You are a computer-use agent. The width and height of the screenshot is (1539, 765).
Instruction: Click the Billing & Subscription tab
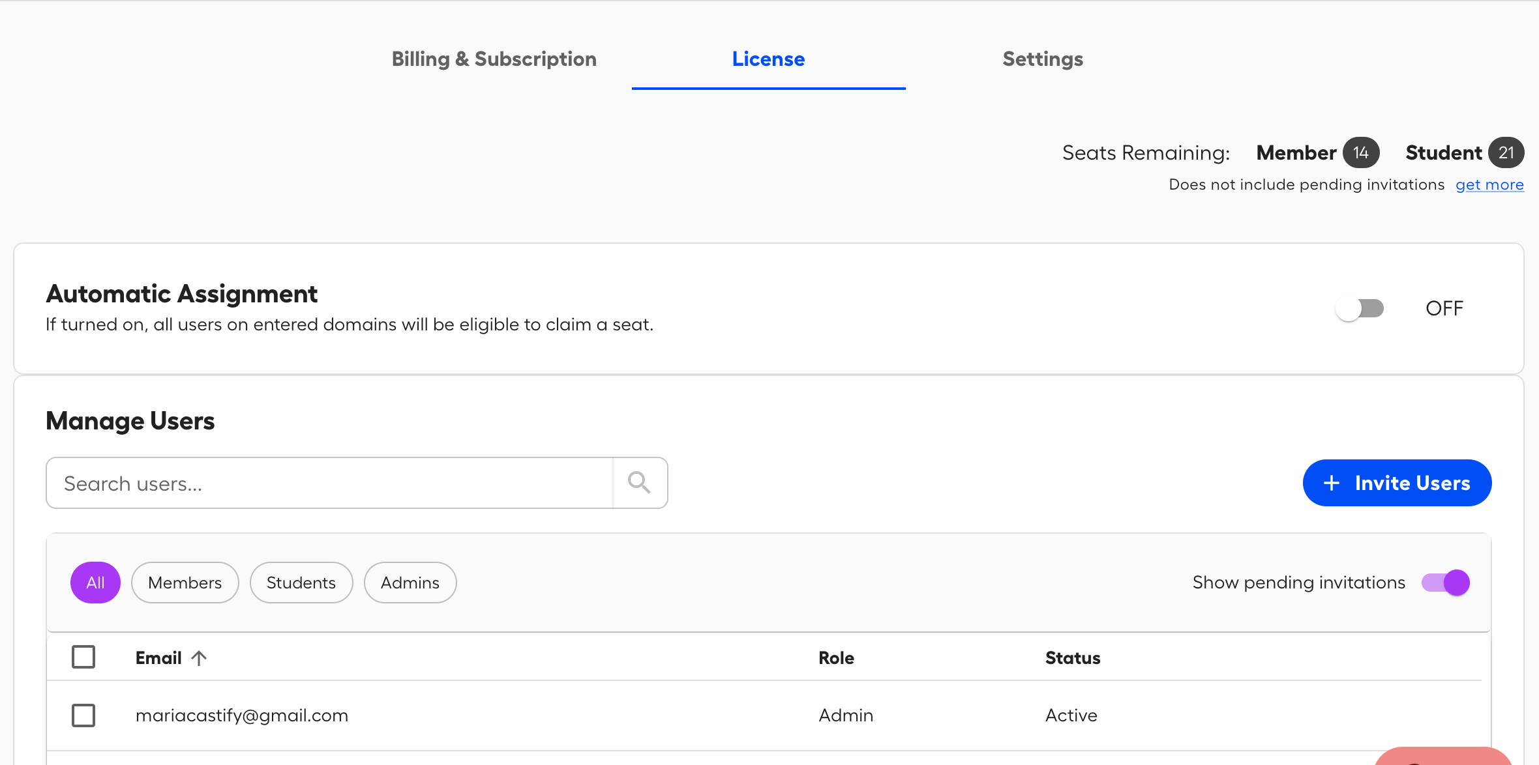point(495,59)
